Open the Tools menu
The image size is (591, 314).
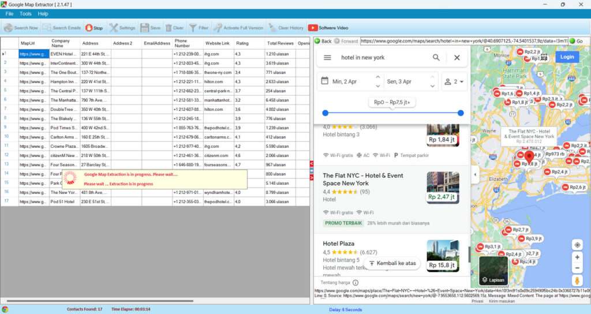pos(25,14)
